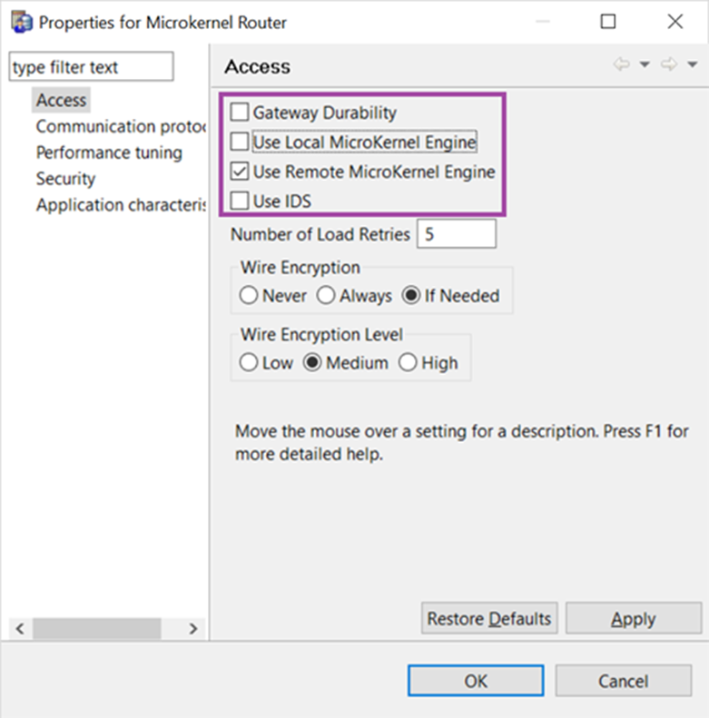Open the Performance tuning category
709x718 pixels.
[x=109, y=152]
